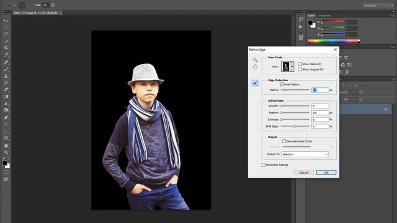Toggle Quick Mask mode at toolbar bottom
Screen dimensions: 397x223
pos(6,172)
